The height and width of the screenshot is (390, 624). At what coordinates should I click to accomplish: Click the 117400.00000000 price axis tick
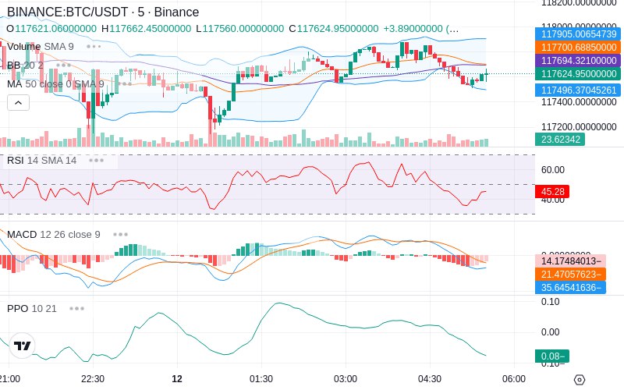[579, 102]
